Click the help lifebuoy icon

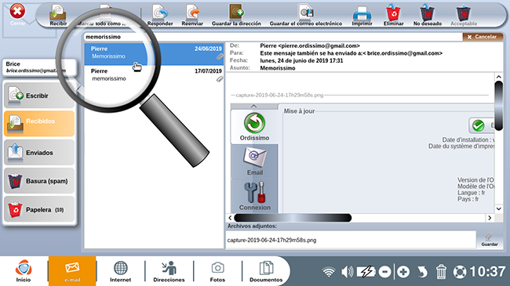[460, 272]
